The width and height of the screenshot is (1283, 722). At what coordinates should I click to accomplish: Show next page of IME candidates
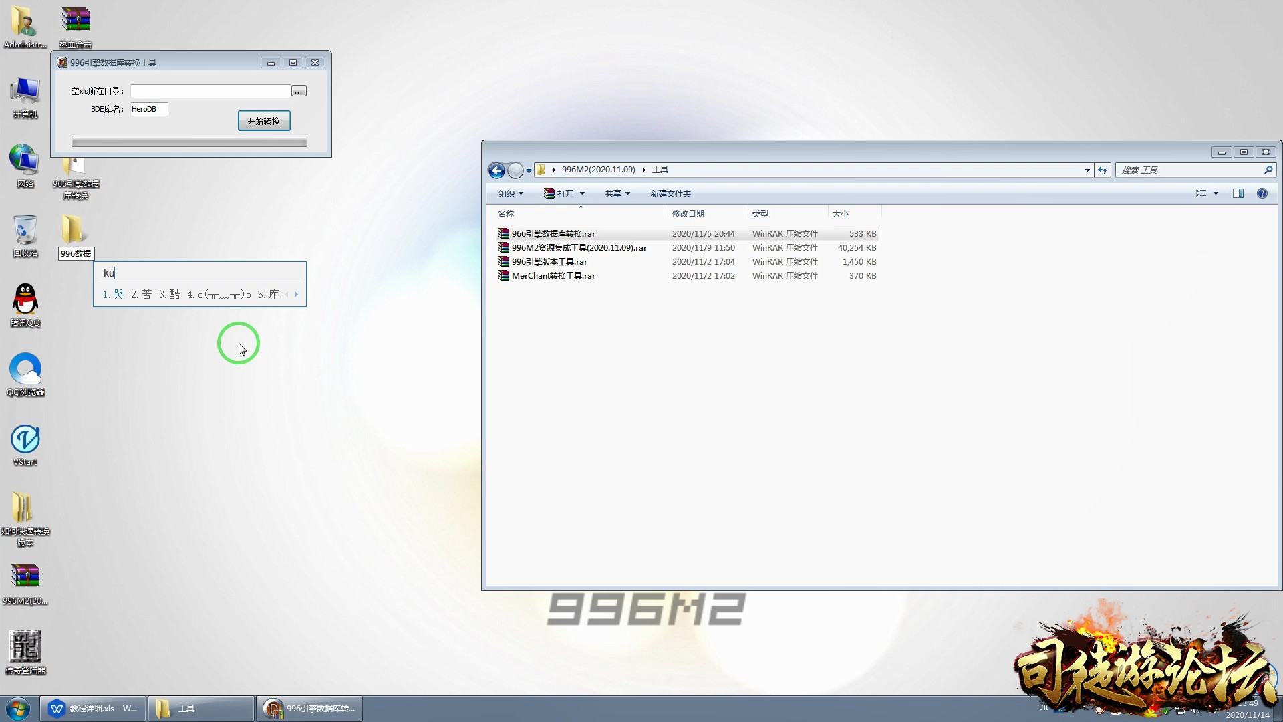click(296, 295)
